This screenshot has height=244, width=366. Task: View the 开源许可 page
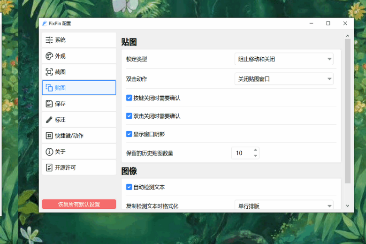tap(79, 168)
